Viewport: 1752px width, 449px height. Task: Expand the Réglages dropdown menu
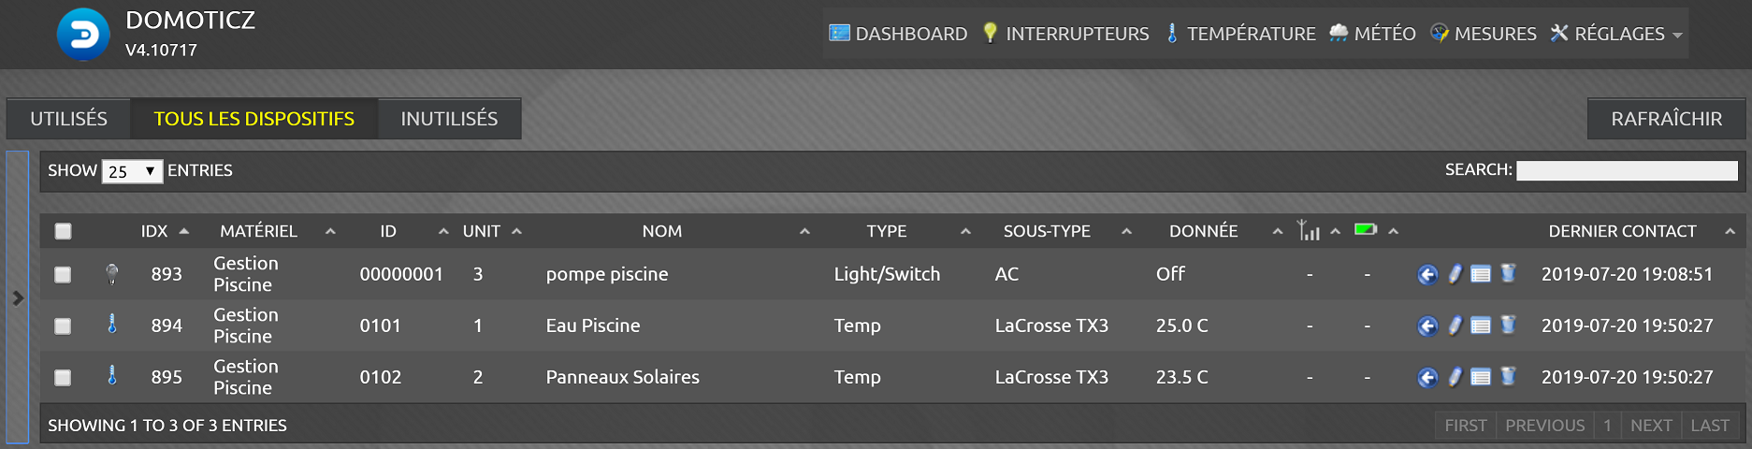click(1616, 34)
